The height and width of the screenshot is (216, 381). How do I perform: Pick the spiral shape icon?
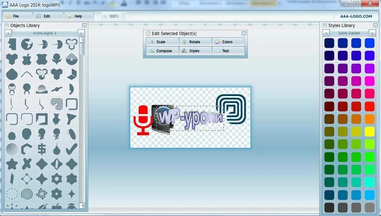tap(27, 194)
